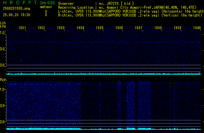This screenshot has width=204, height=133.
Task: Click the 1934 time marker
Action: click(80, 28)
